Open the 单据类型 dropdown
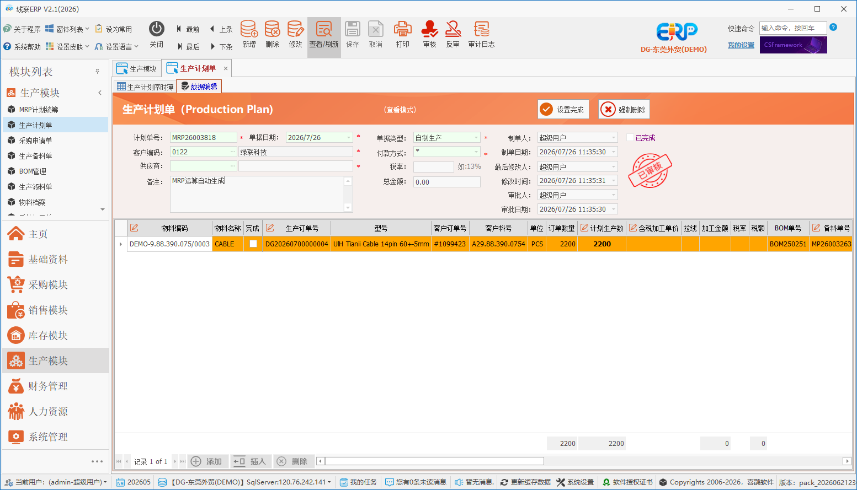The height and width of the screenshot is (490, 857). 476,138
